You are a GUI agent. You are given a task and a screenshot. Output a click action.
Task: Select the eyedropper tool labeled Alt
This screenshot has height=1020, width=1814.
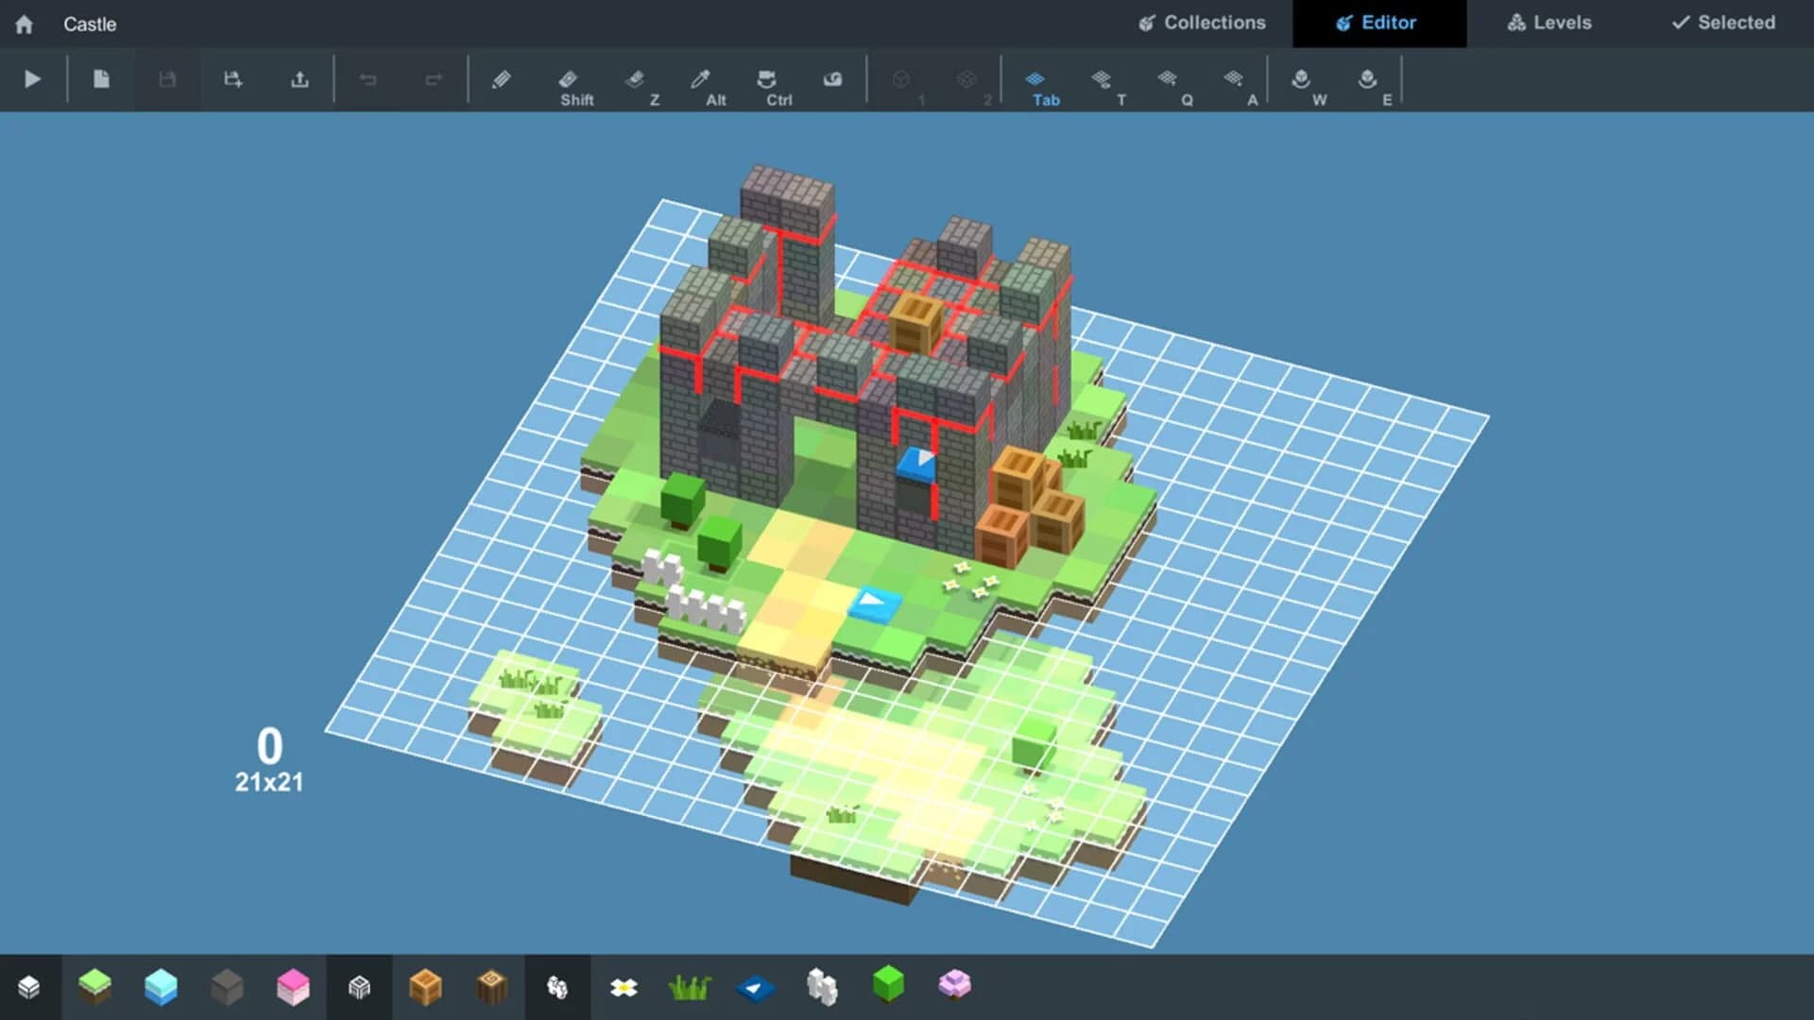700,80
